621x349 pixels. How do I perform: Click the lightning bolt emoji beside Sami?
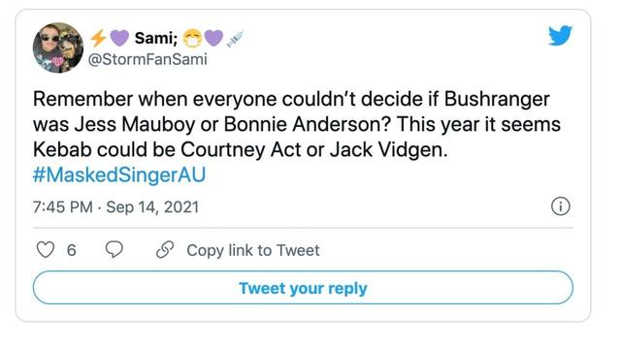point(98,39)
